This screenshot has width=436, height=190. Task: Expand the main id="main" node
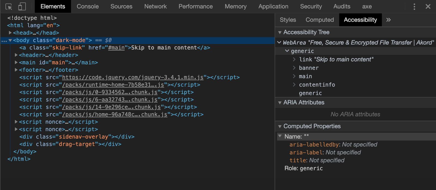pyautogui.click(x=16, y=63)
